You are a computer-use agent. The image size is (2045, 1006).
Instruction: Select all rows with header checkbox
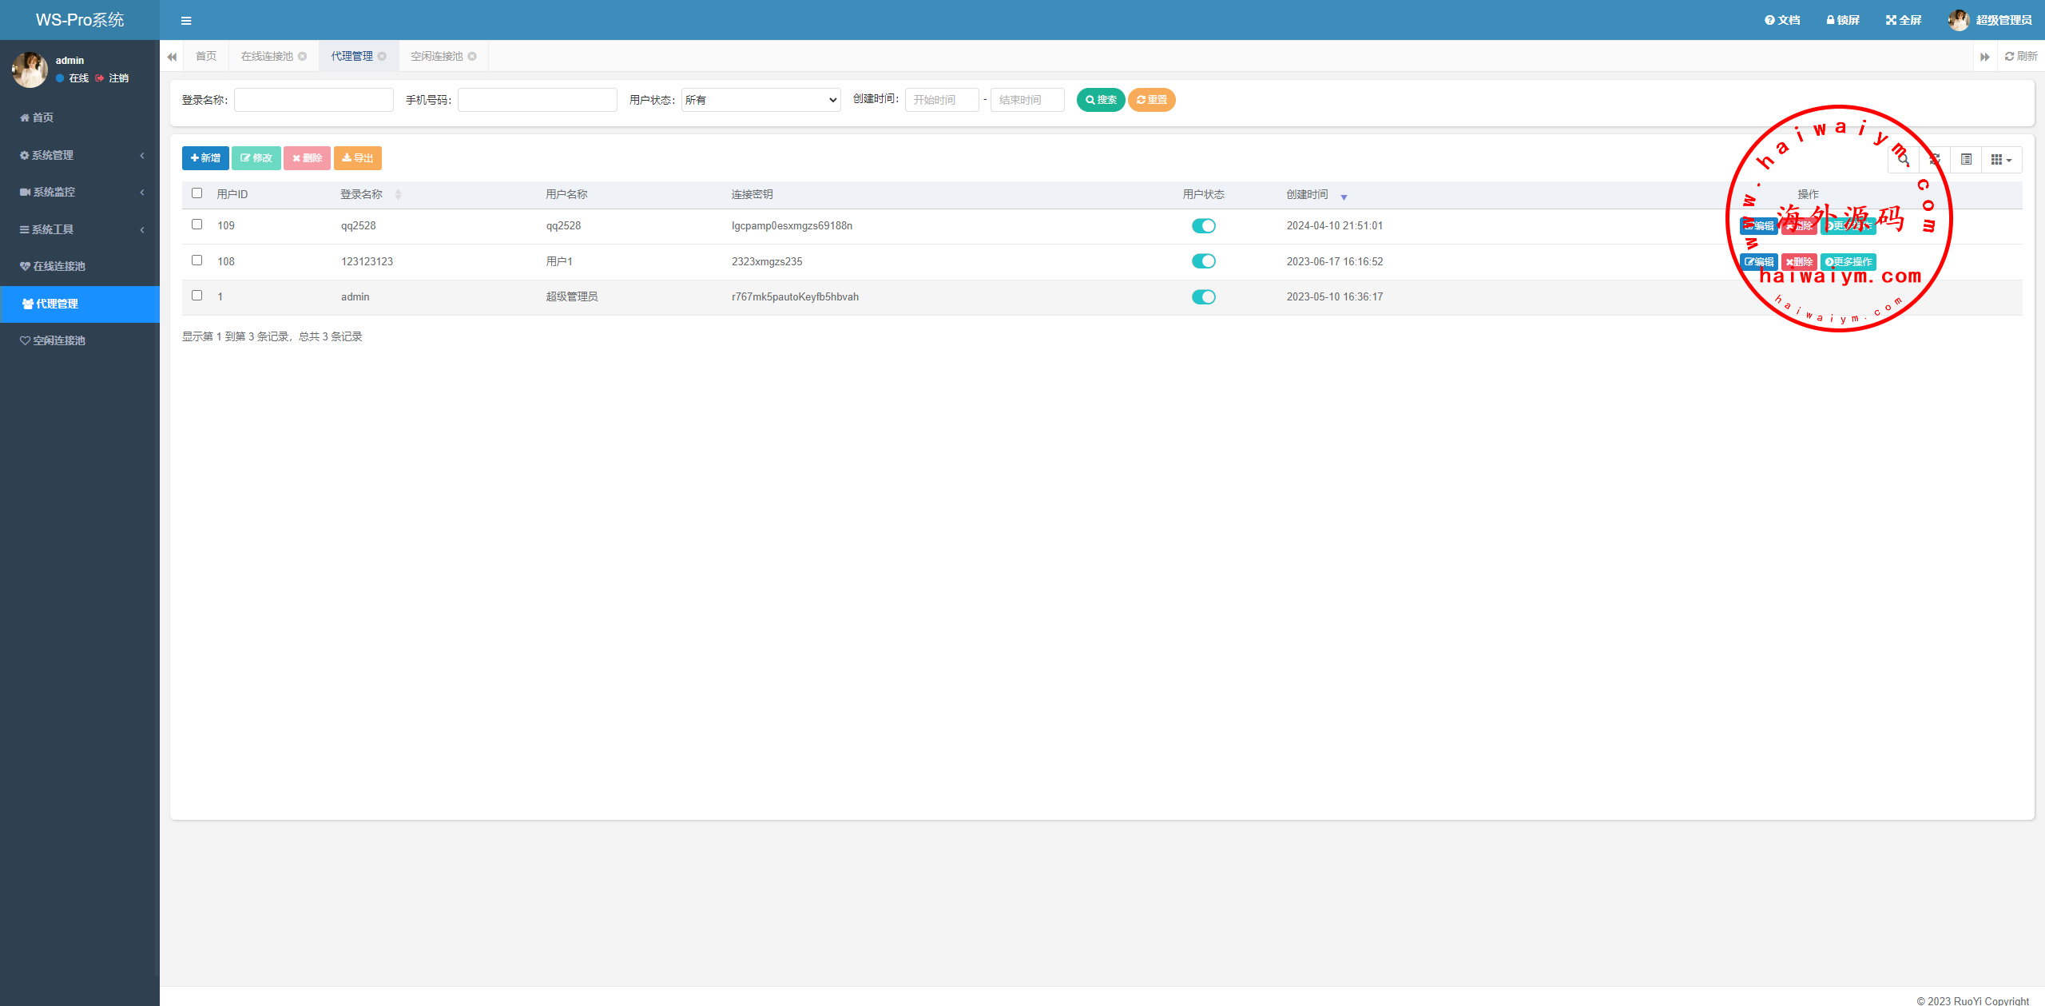197,193
